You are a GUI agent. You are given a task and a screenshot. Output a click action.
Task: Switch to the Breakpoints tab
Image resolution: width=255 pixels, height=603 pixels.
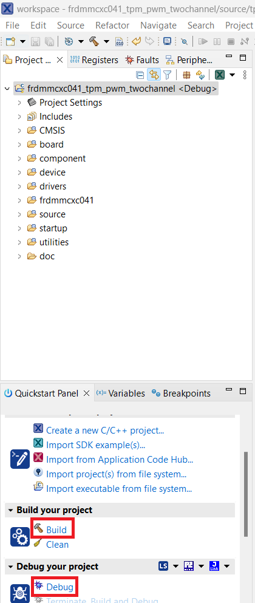(181, 393)
